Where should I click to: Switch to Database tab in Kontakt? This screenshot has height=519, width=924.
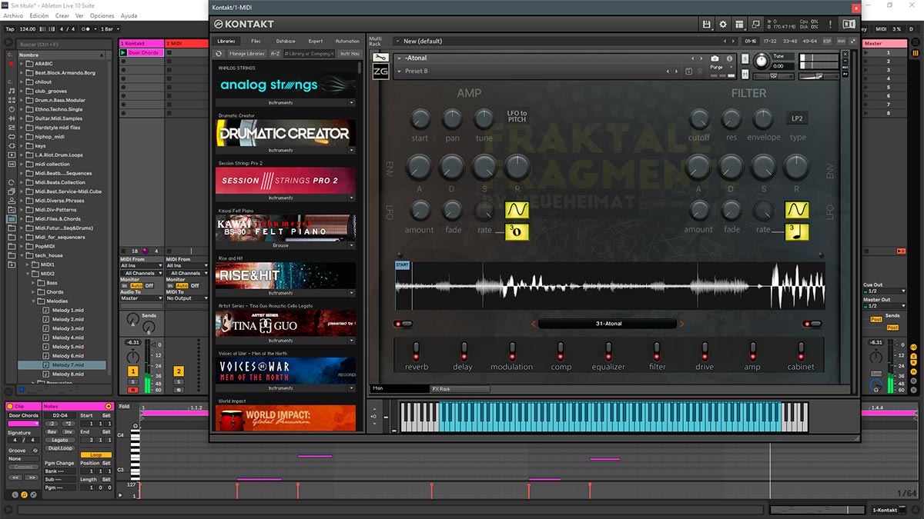[x=285, y=41]
